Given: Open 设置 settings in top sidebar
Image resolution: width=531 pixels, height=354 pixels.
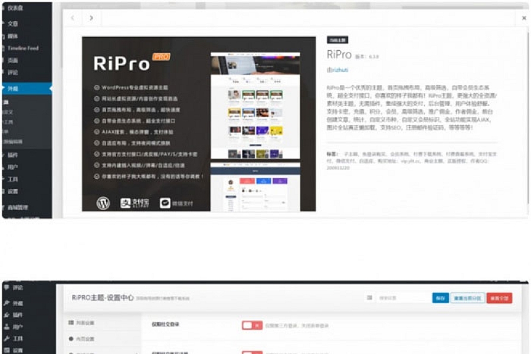Looking at the screenshot, I should [13, 192].
